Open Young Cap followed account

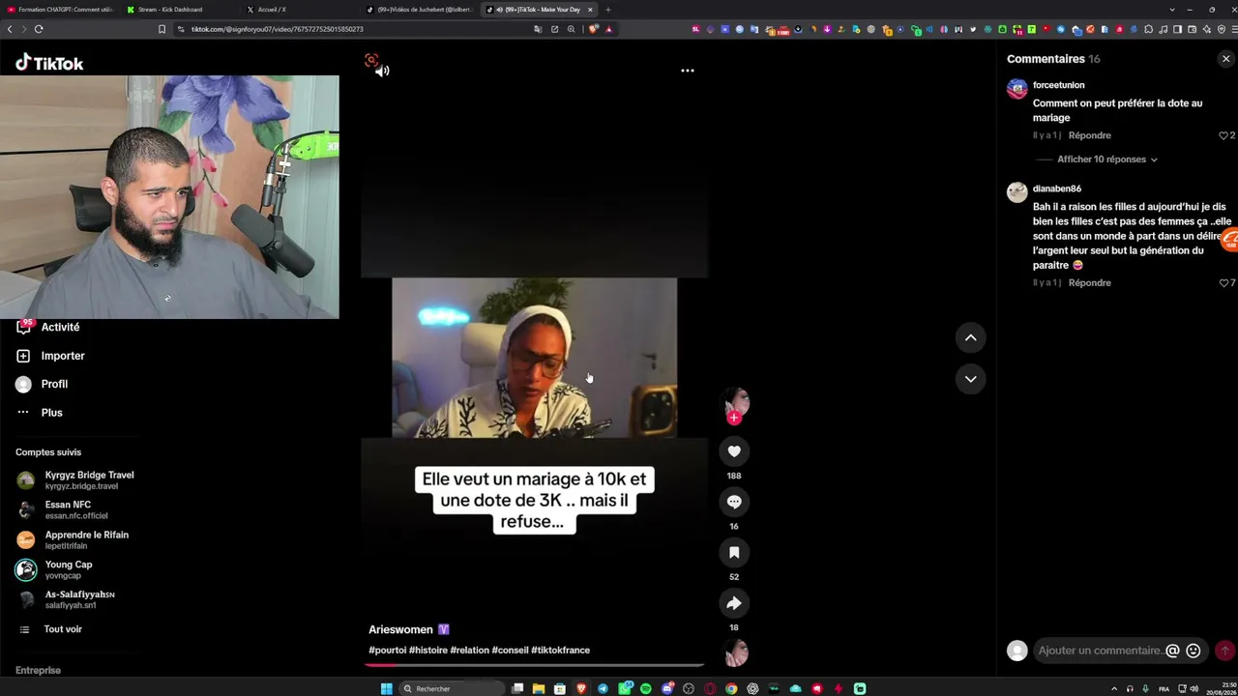[x=54, y=569]
